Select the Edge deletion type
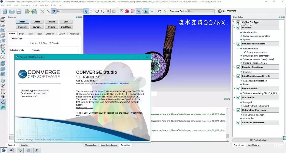Viewport: 286px width, 153px height. coord(40,43)
